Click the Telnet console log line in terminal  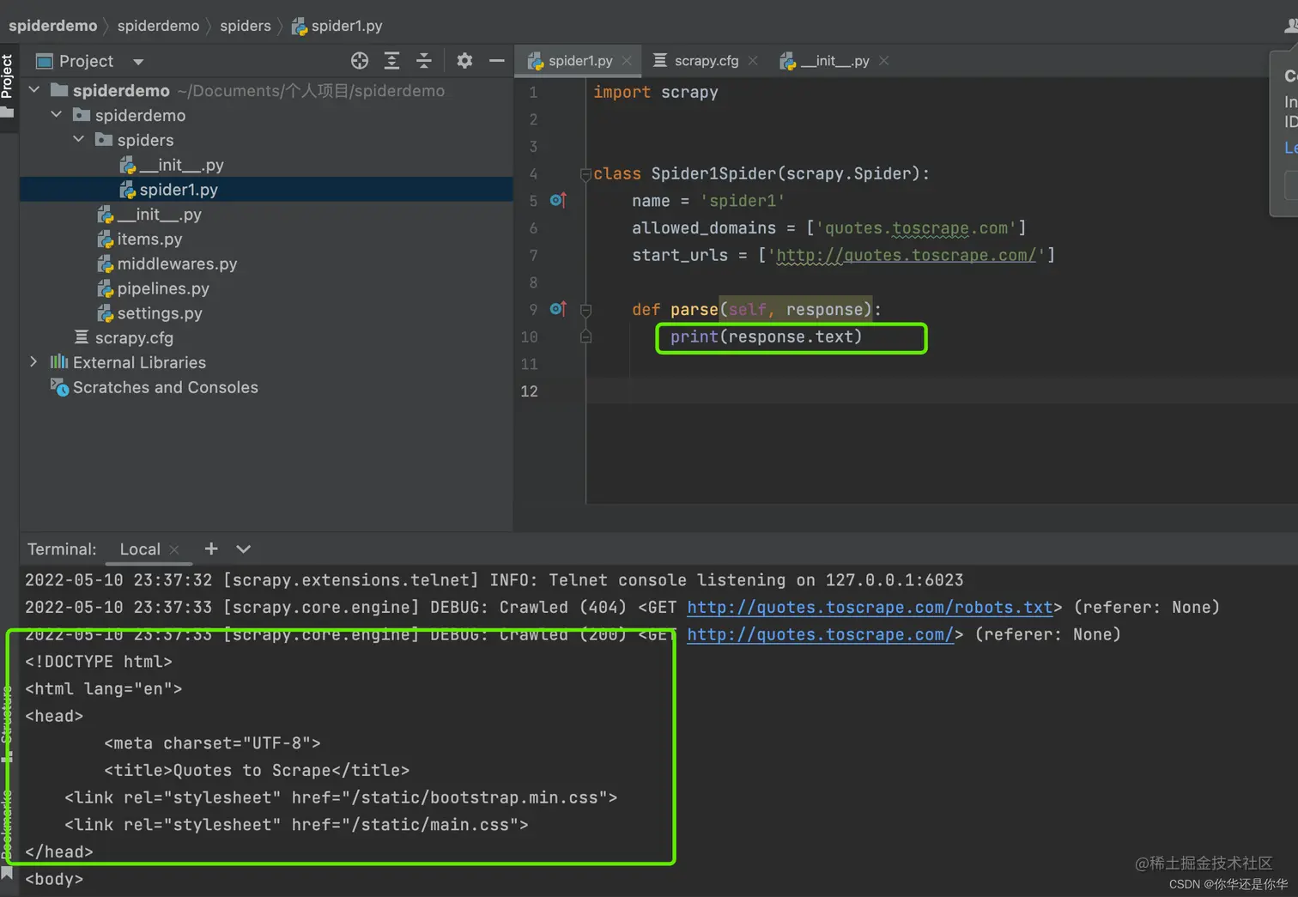coord(494,579)
